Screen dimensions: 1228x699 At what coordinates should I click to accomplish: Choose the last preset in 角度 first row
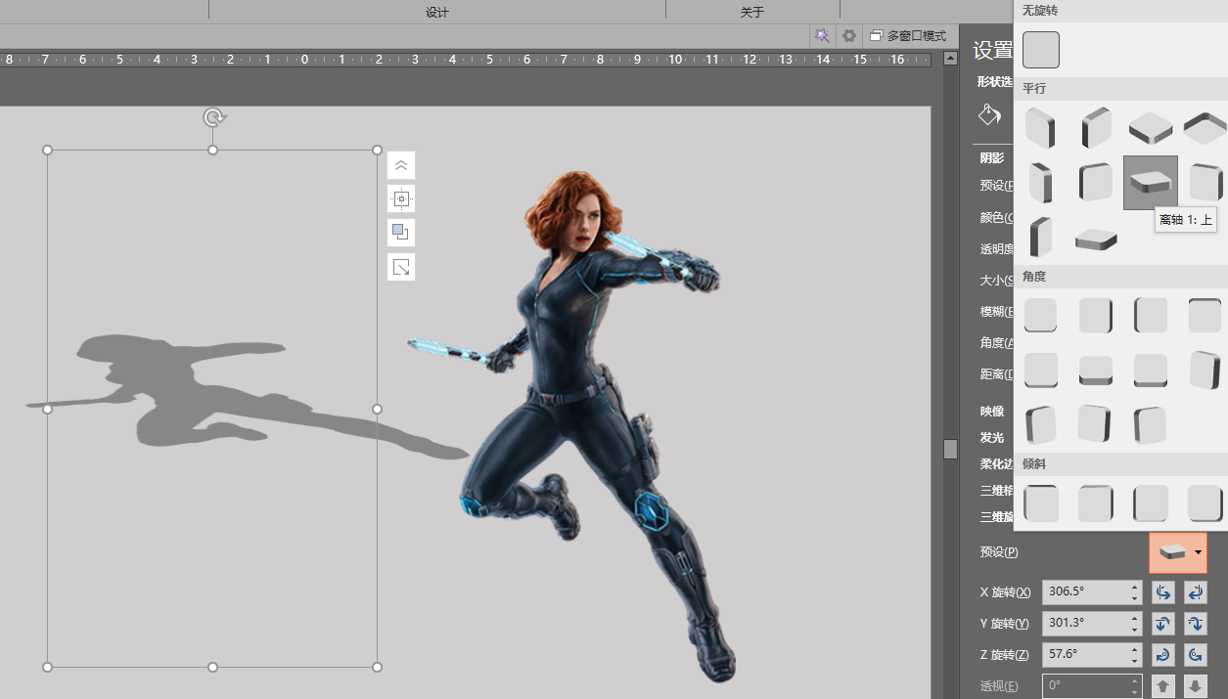tap(1205, 316)
